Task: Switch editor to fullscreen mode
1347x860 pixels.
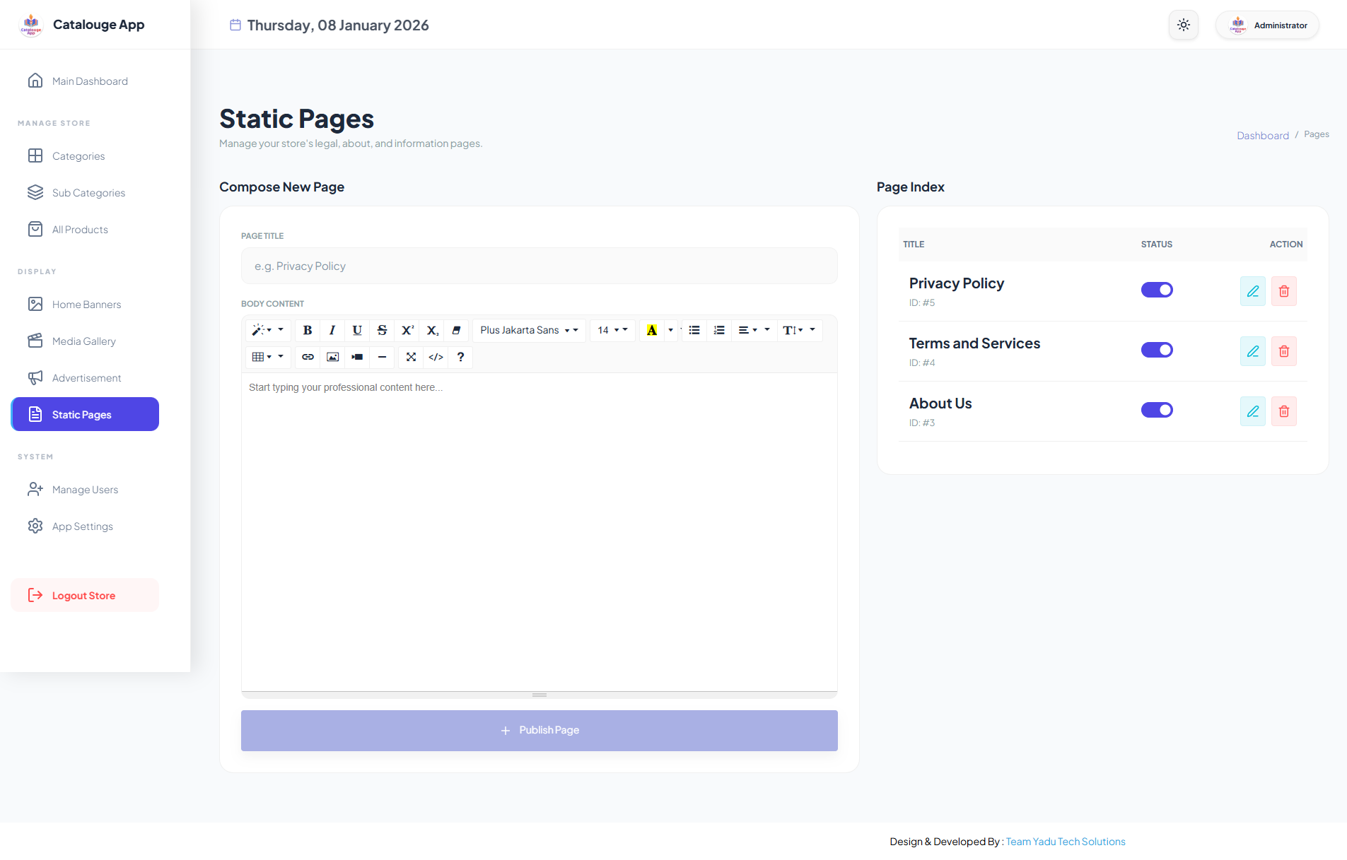Action: pos(411,357)
